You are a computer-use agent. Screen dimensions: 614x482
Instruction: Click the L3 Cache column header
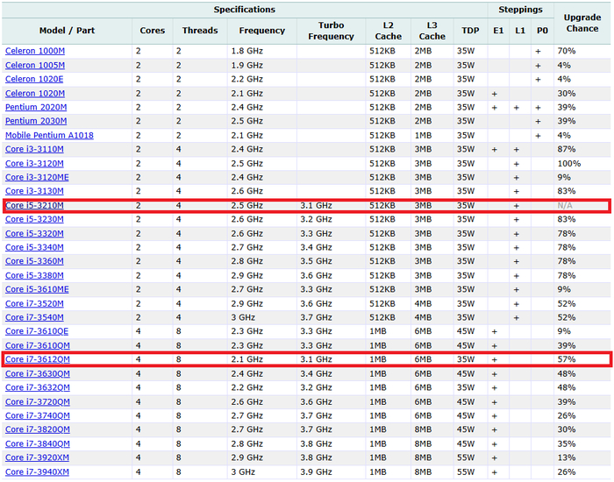tap(432, 31)
